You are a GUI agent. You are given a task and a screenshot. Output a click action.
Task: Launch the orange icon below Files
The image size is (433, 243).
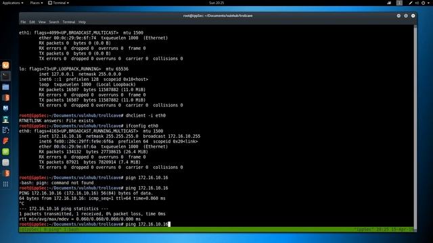point(5,98)
